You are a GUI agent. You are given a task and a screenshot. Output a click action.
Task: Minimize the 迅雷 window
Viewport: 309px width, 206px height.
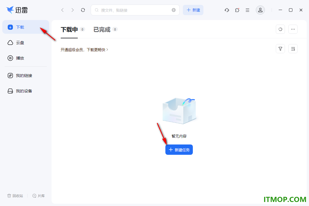pos(280,10)
